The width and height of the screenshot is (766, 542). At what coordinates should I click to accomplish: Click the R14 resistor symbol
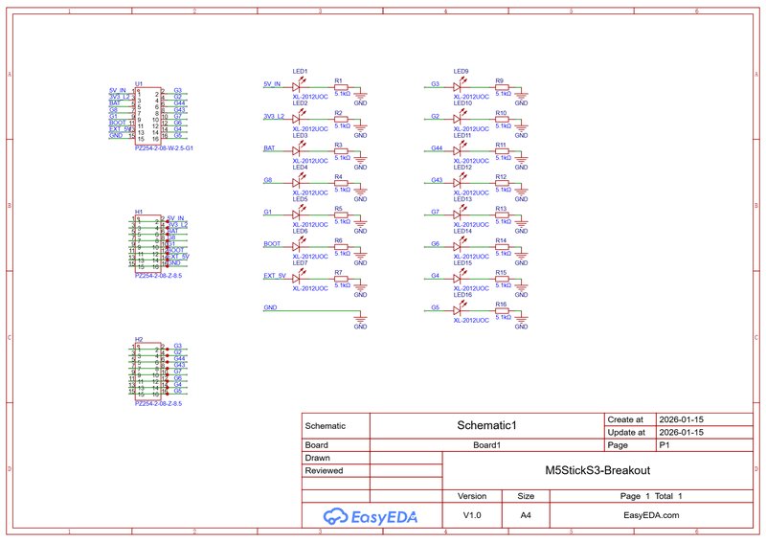[502, 247]
